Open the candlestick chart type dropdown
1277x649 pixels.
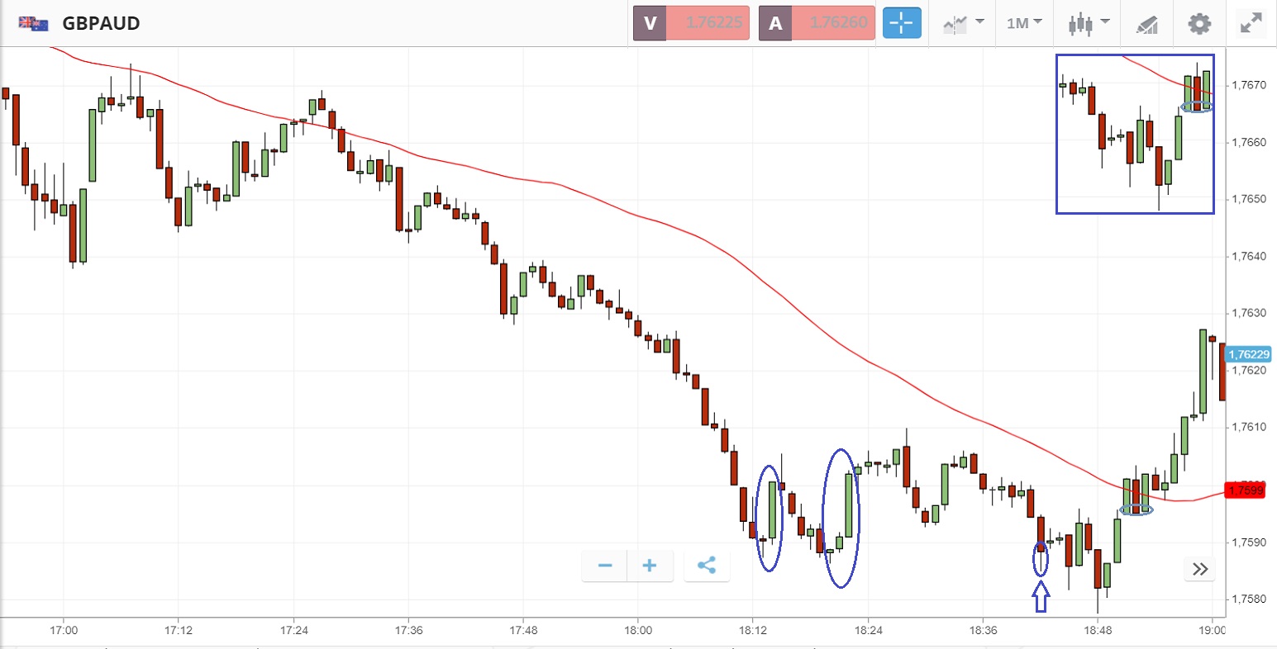pyautogui.click(x=1088, y=23)
